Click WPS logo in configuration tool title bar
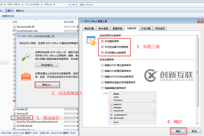The width and height of the screenshot is (204, 136). pyautogui.click(x=82, y=21)
